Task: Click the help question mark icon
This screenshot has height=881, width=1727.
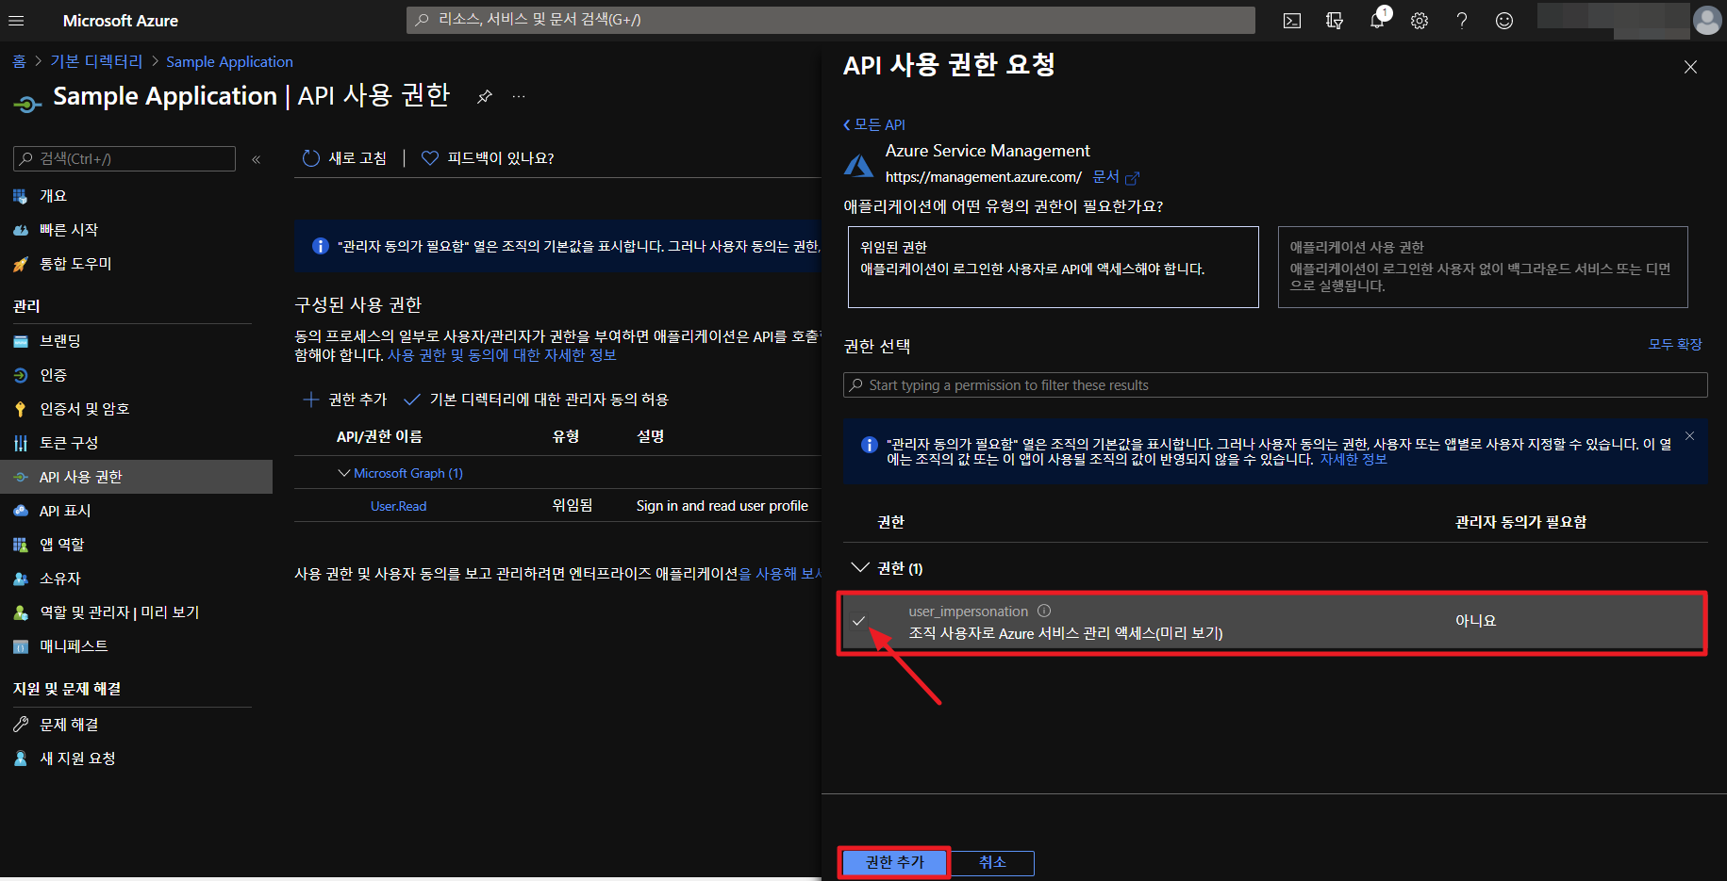Action: 1461,21
